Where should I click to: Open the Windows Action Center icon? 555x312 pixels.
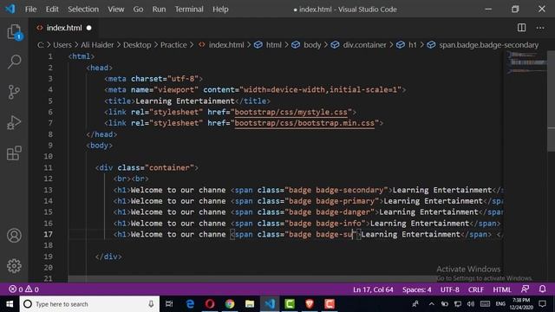coord(542,304)
